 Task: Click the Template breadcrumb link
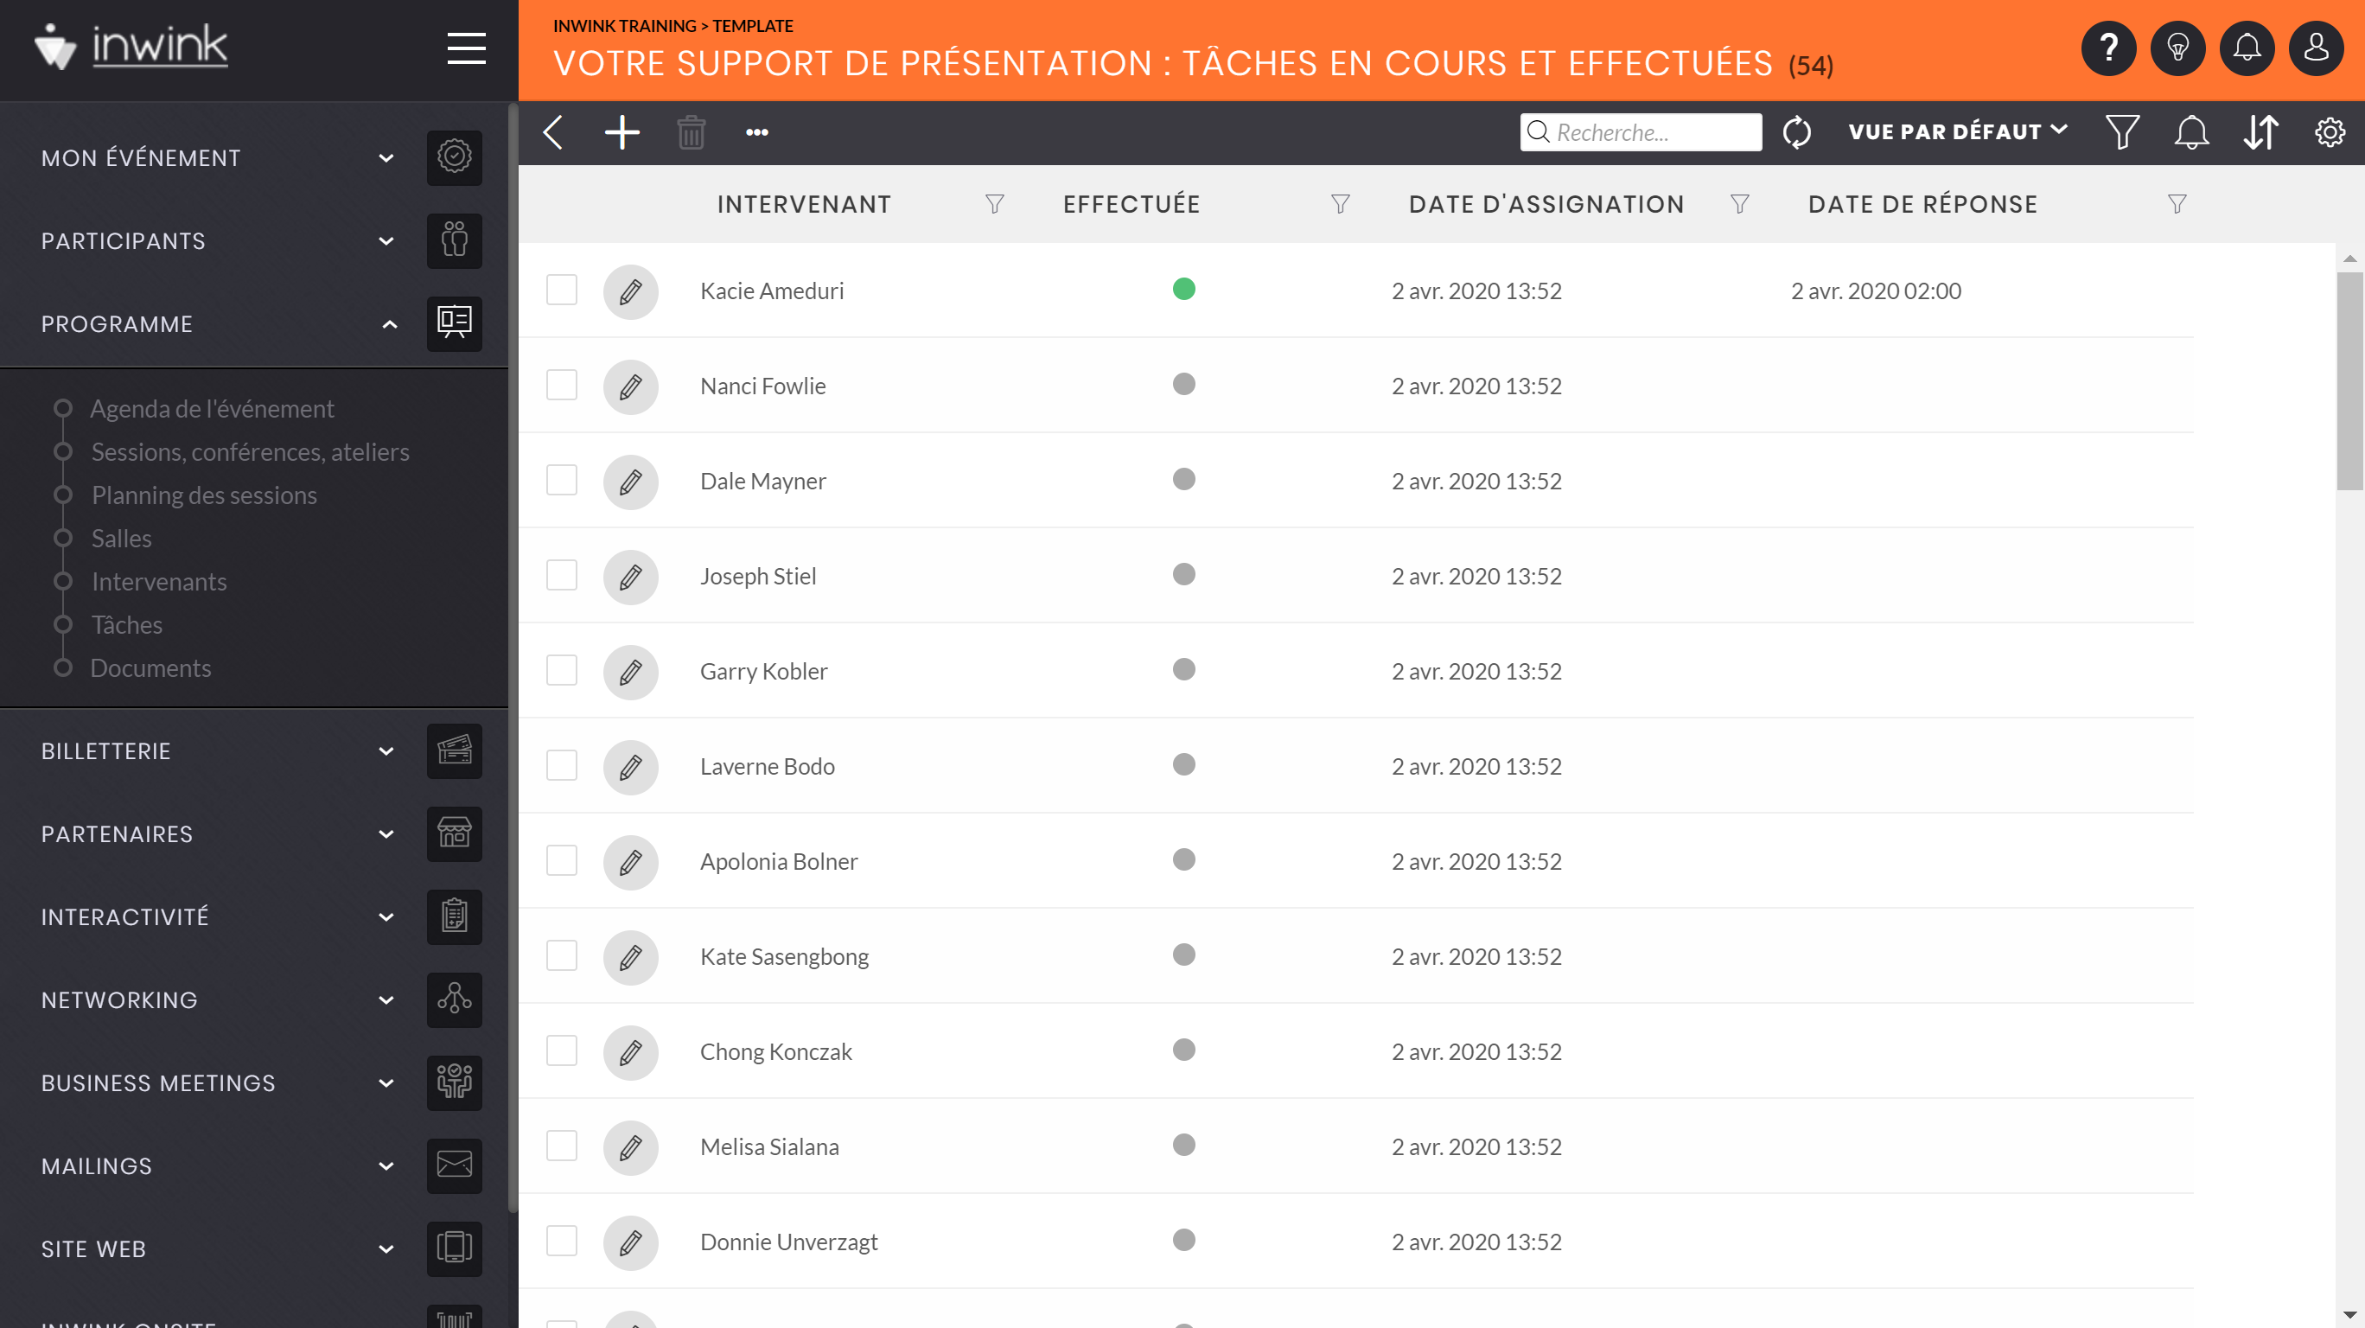(x=753, y=26)
